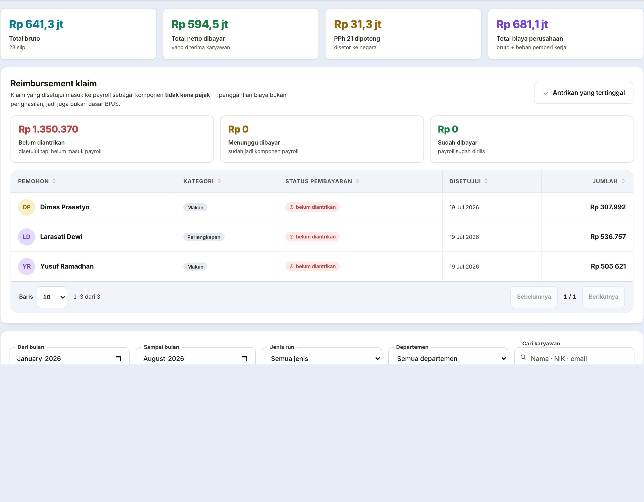Click Antrikan yang tertinggal button
This screenshot has width=644, height=502.
[583, 93]
